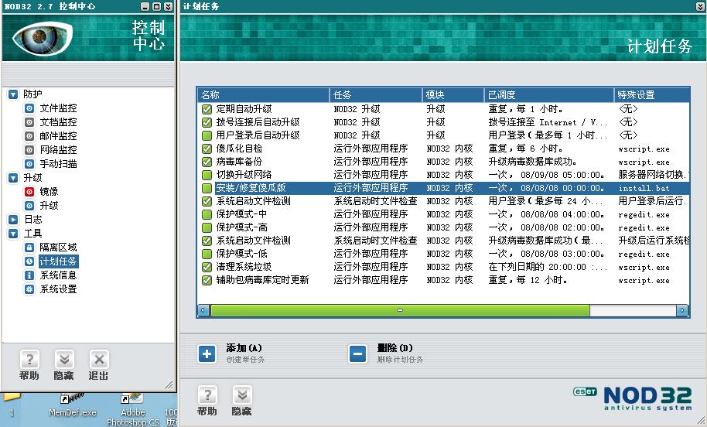Enable the 保护模式-低 task checkbox
This screenshot has height=427, width=707.
pyautogui.click(x=207, y=254)
